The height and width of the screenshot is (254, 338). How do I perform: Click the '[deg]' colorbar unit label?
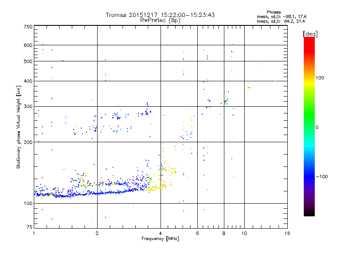pyautogui.click(x=310, y=34)
